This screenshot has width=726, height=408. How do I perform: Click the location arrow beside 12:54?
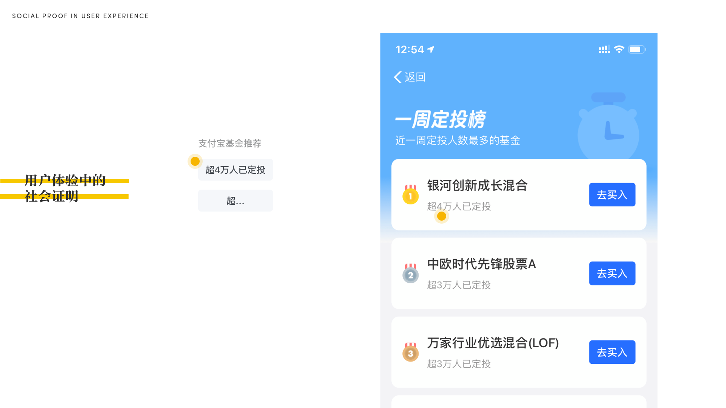tap(431, 49)
